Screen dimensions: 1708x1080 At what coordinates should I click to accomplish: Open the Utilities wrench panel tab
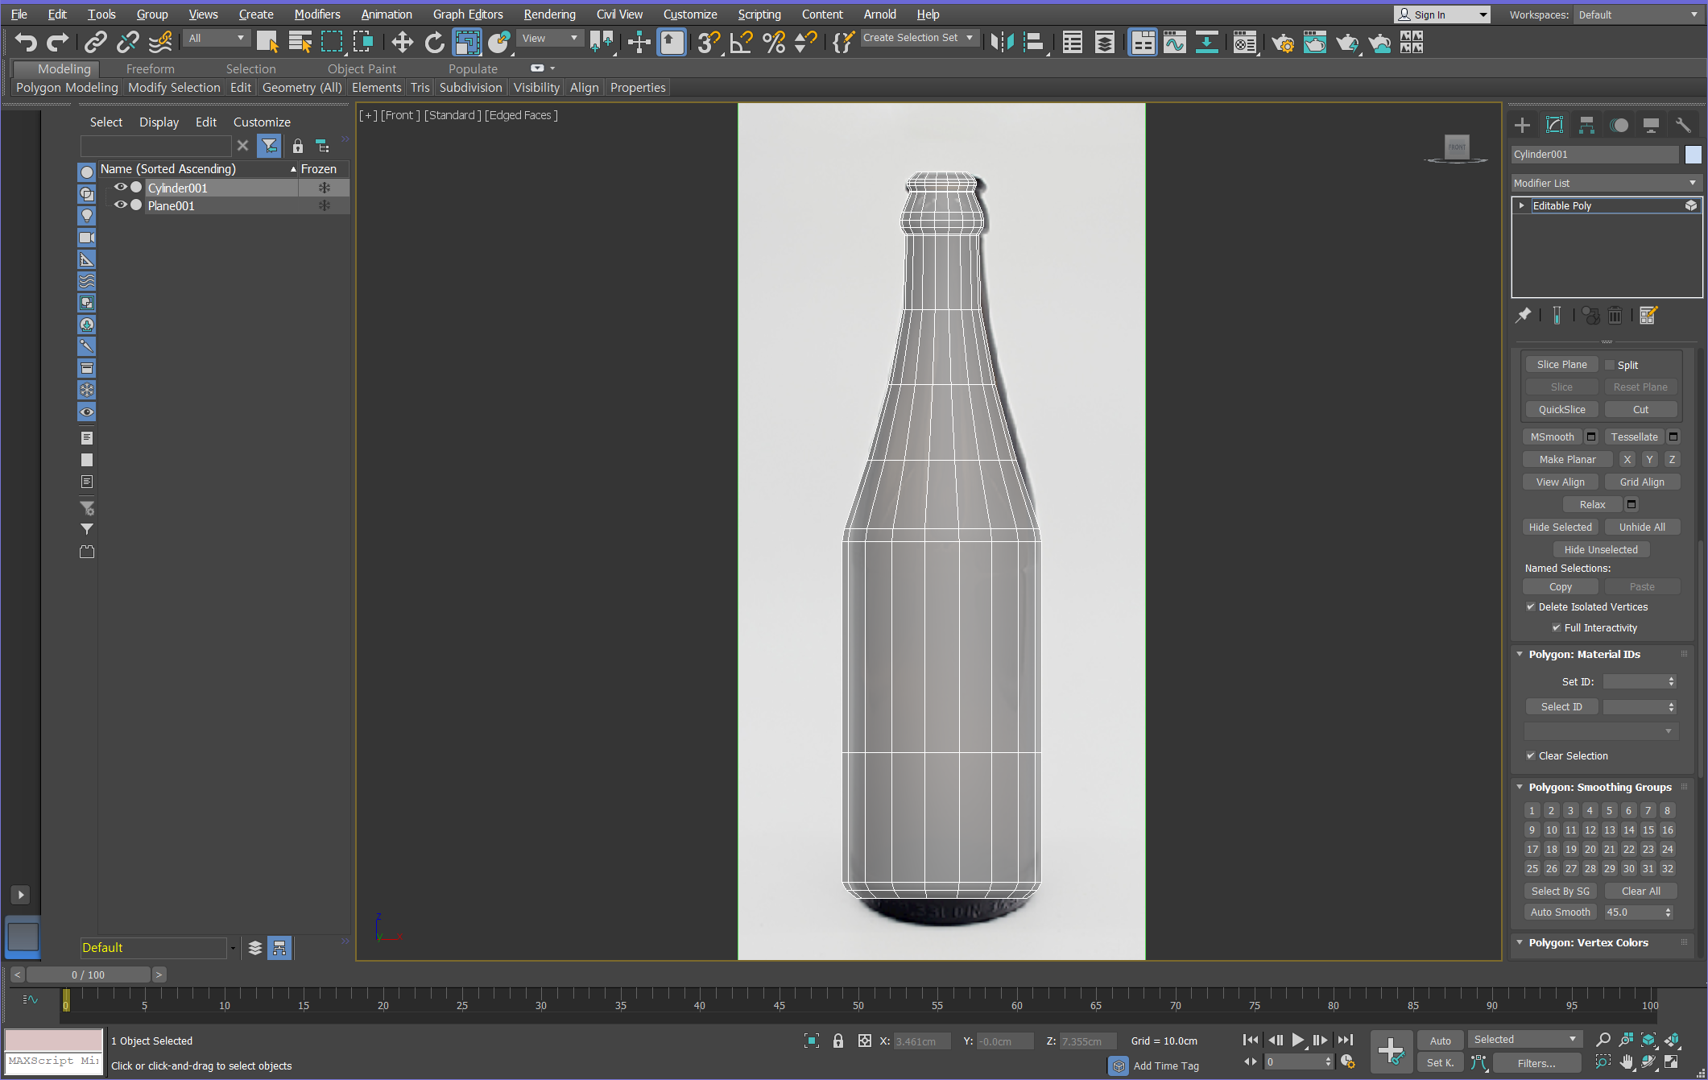[1683, 125]
